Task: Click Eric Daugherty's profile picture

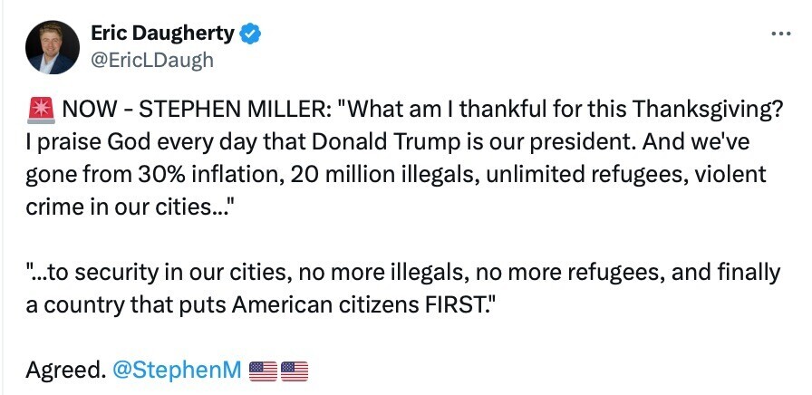Action: [51, 48]
